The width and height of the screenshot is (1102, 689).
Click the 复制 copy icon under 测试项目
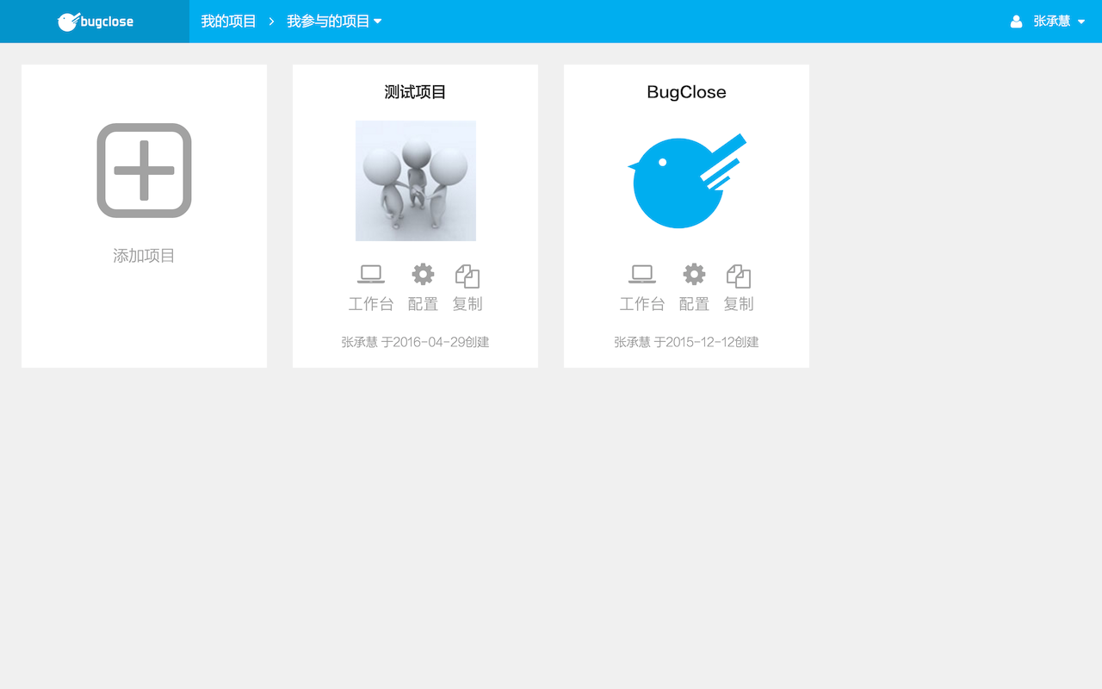pyautogui.click(x=467, y=276)
